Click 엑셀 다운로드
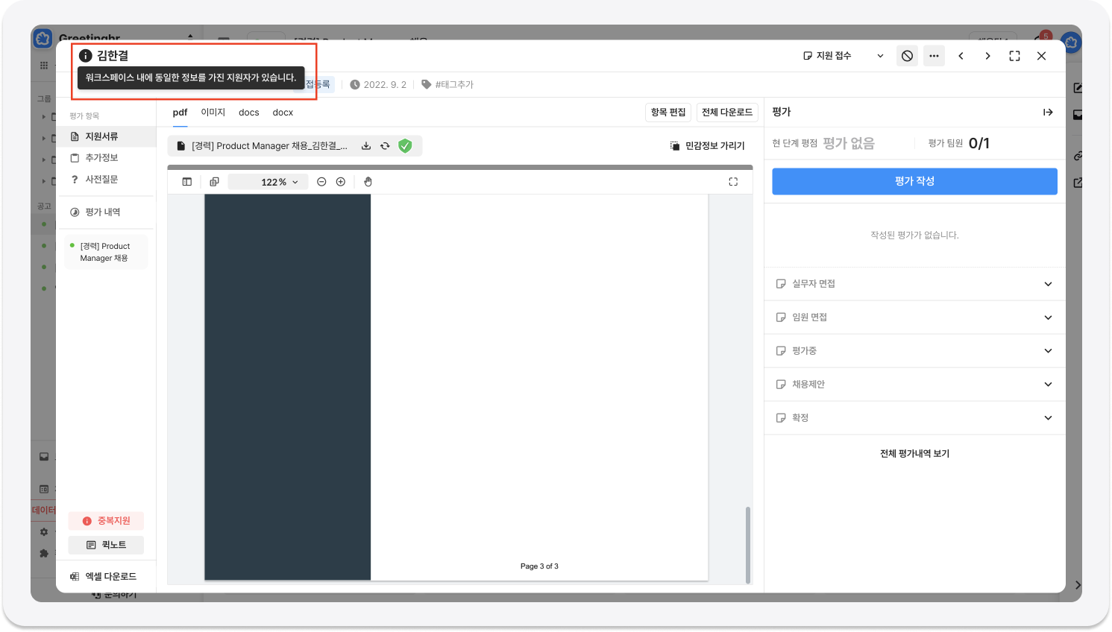 104,577
